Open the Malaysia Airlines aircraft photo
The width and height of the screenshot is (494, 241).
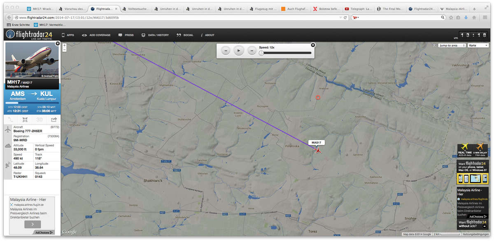32,60
